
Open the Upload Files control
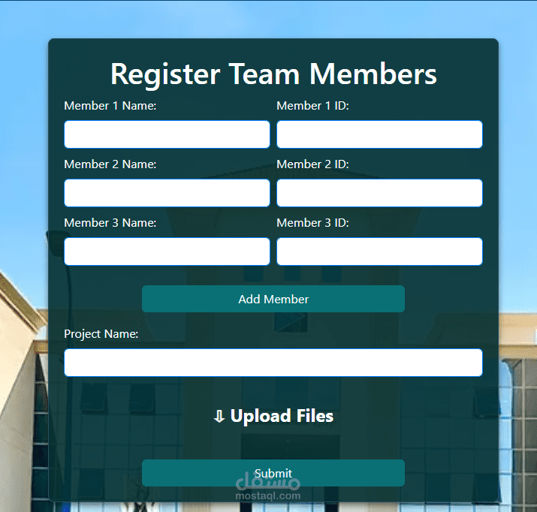coord(273,416)
